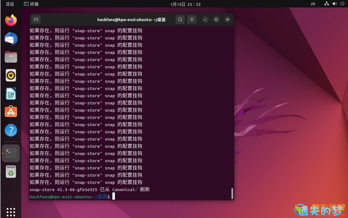Launch LibreOffice Writer from the dock
Screen dimensions: 348x218
(11, 94)
